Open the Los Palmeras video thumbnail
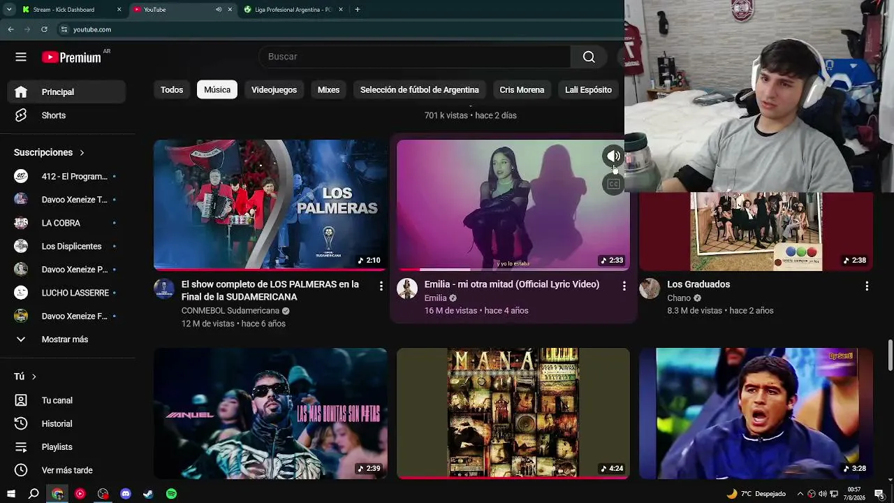Viewport: 894px width, 503px height. [x=270, y=205]
